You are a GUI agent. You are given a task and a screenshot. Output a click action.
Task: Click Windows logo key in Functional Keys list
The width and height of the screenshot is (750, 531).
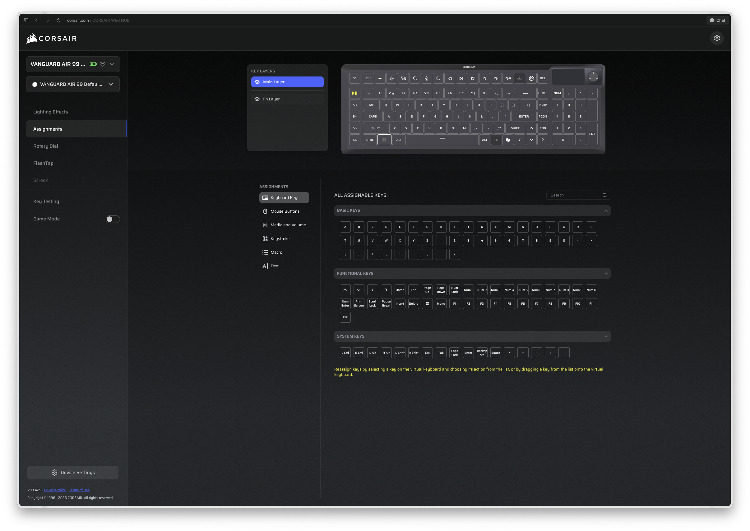(427, 304)
